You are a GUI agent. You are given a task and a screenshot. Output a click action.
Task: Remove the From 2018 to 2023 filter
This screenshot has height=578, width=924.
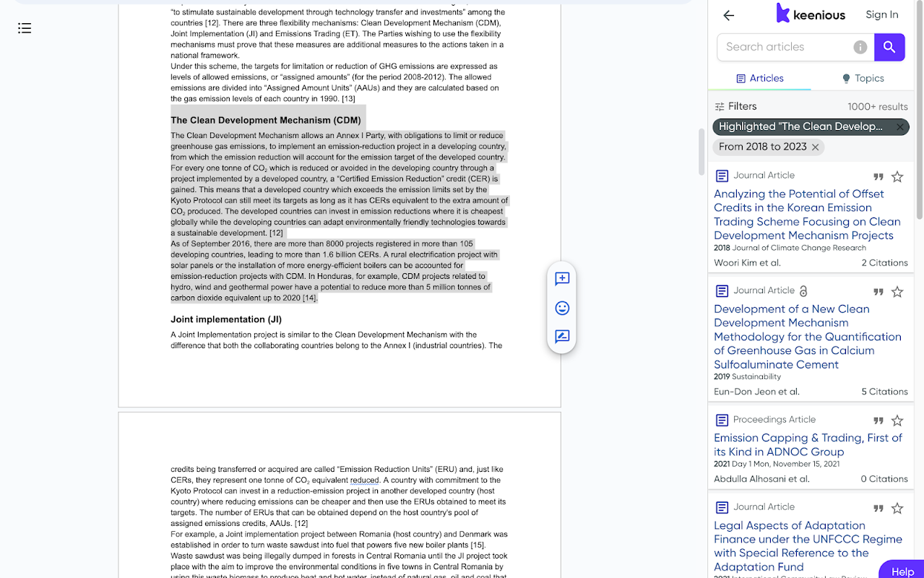click(815, 147)
